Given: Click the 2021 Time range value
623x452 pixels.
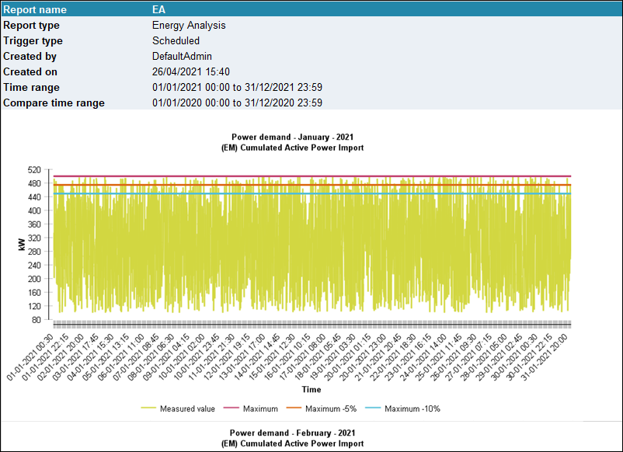Looking at the screenshot, I should click(237, 88).
